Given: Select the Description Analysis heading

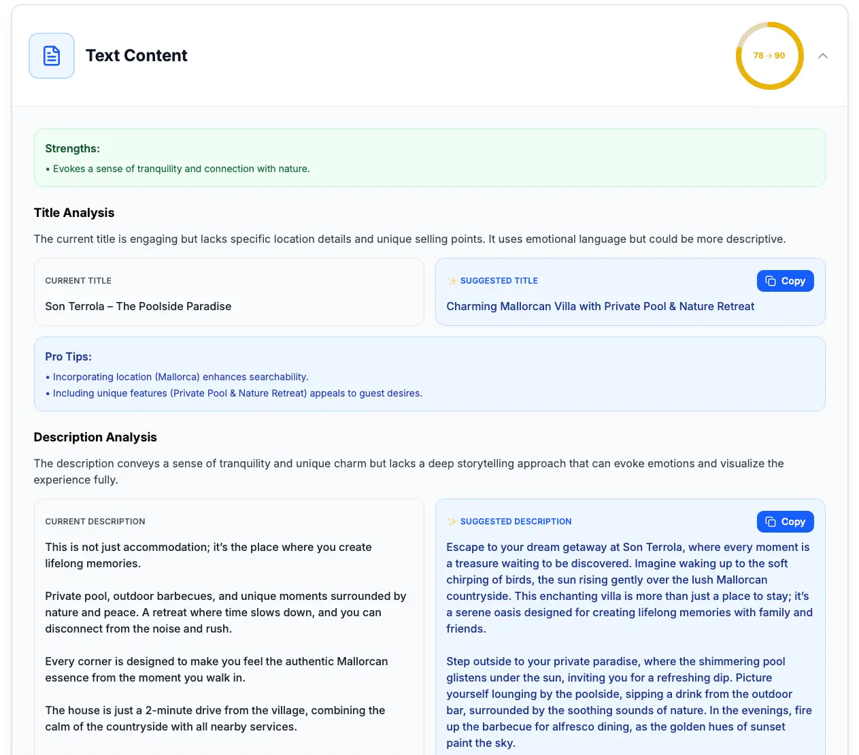Looking at the screenshot, I should [x=95, y=437].
